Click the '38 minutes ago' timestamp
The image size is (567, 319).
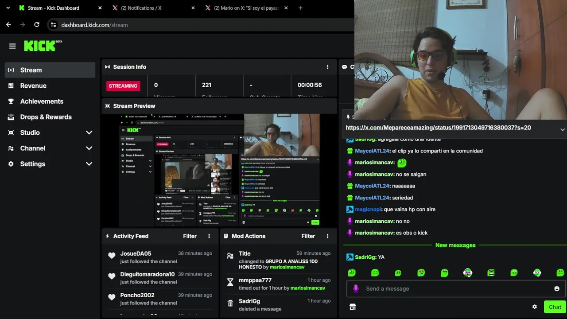(x=195, y=253)
